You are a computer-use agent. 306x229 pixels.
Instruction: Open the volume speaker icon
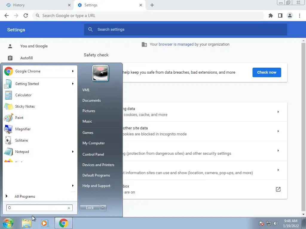[x=276, y=223]
